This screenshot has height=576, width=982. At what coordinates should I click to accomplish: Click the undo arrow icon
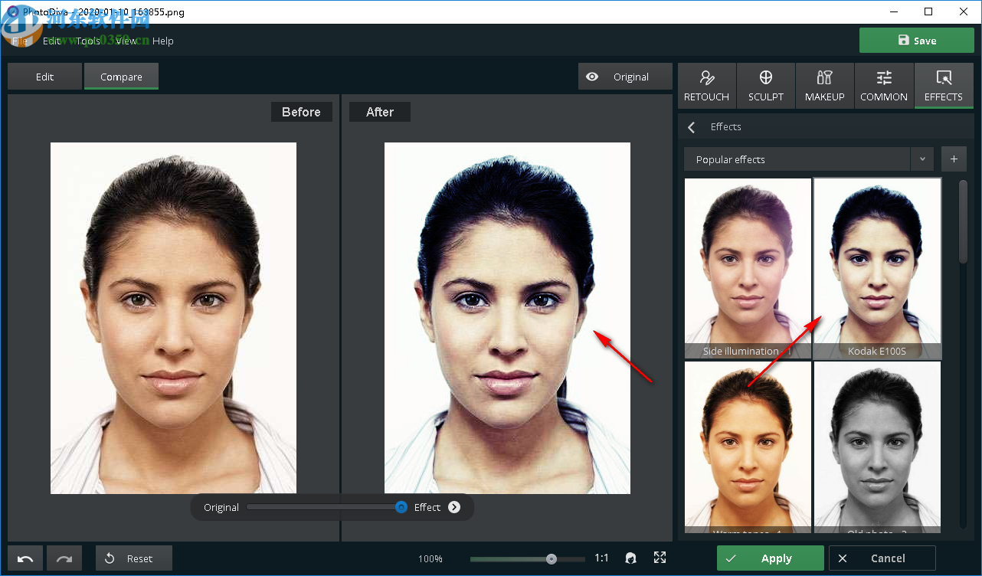(x=25, y=558)
